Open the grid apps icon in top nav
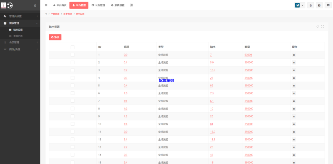The width and height of the screenshot is (333, 164). [131, 5]
